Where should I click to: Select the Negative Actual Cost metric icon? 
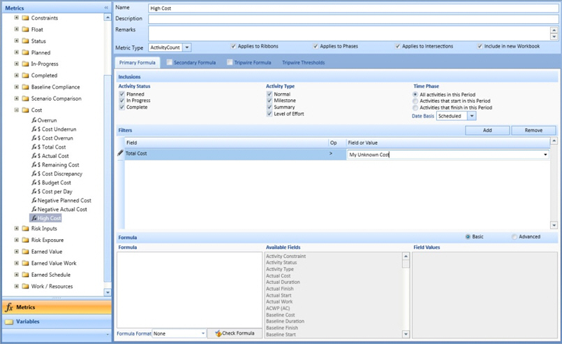34,209
